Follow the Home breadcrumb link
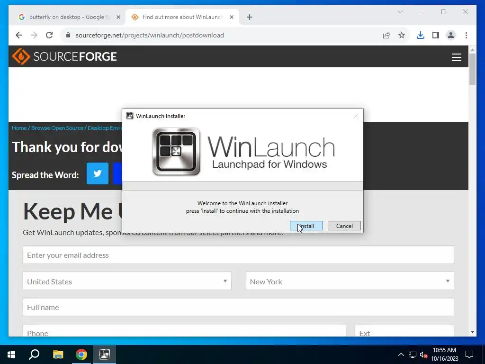Image resolution: width=485 pixels, height=364 pixels. pyautogui.click(x=19, y=128)
